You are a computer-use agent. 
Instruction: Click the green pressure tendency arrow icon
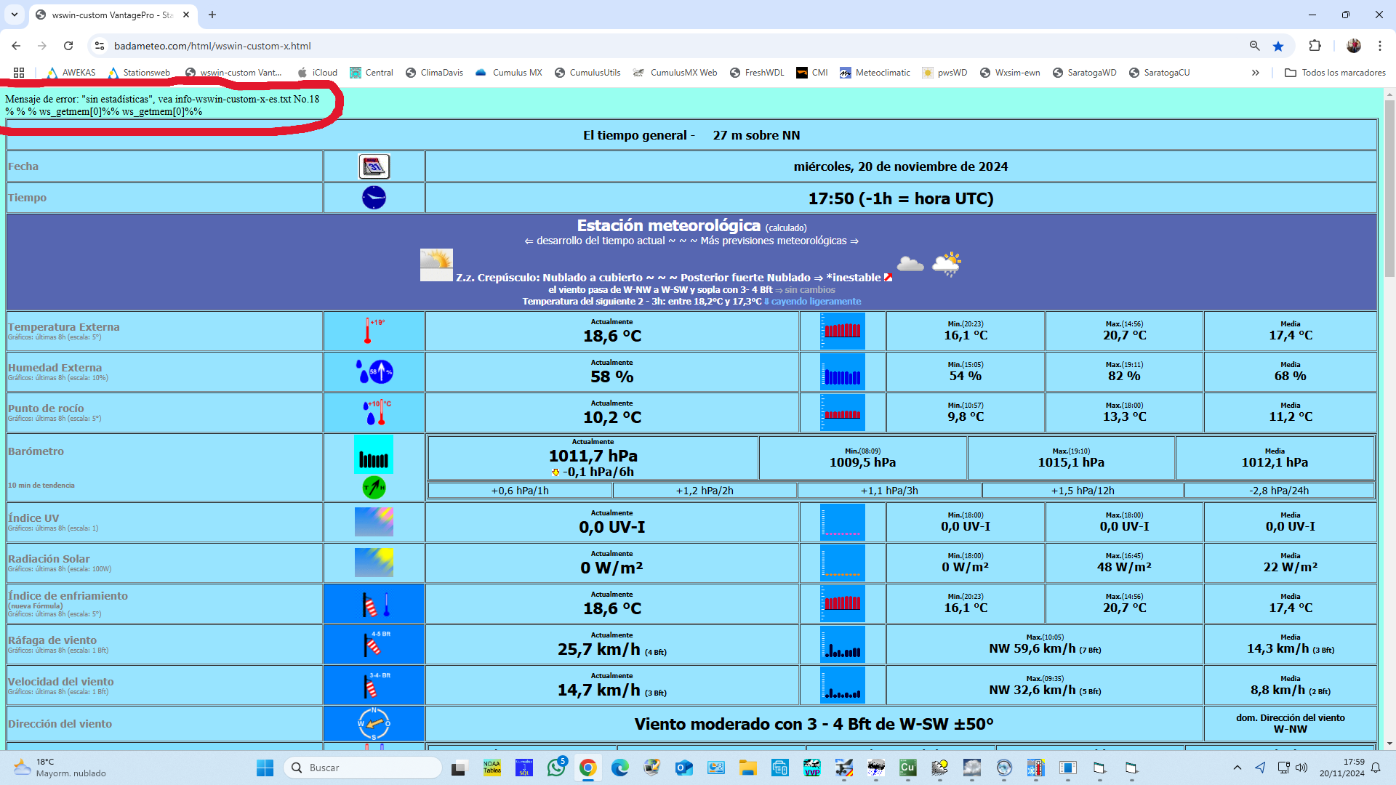(x=374, y=487)
